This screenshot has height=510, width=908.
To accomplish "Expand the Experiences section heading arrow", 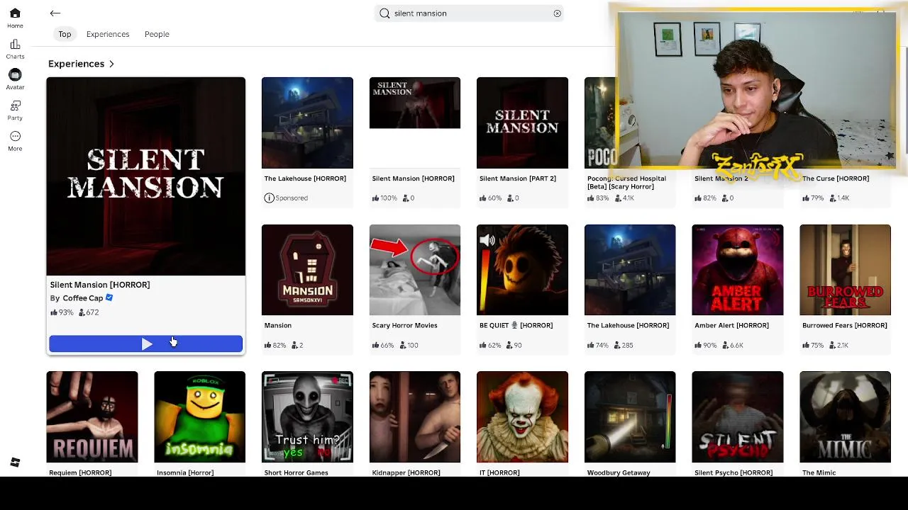I will point(111,64).
